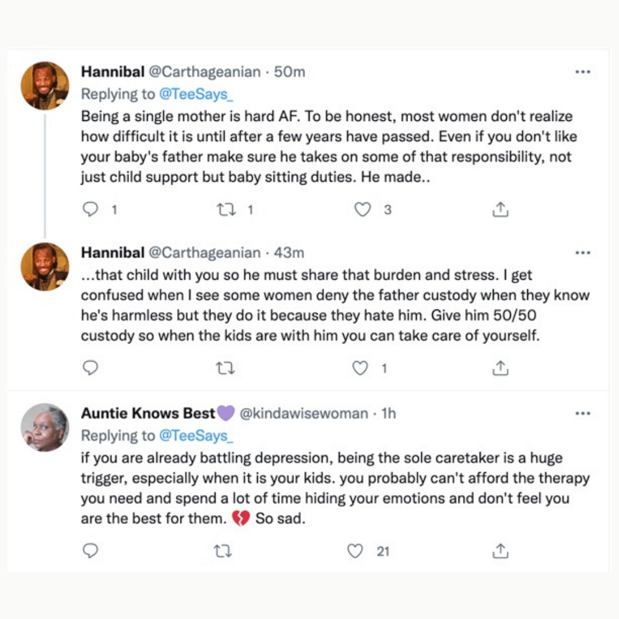The width and height of the screenshot is (619, 619).
Task: Share Auntie Knows Best's tweet
Action: [x=500, y=551]
